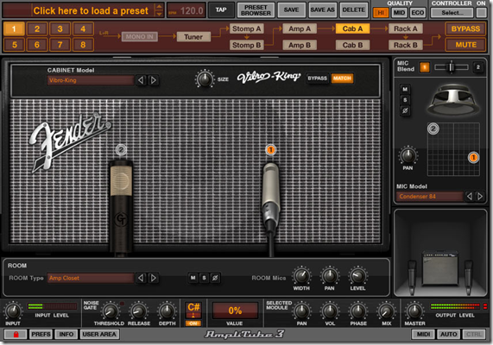This screenshot has width=493, height=345.
Task: Click the INPUT knob
Action: (x=13, y=310)
